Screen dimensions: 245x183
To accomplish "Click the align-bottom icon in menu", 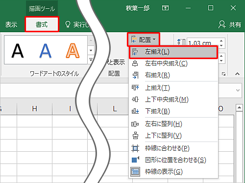I will (x=135, y=111).
